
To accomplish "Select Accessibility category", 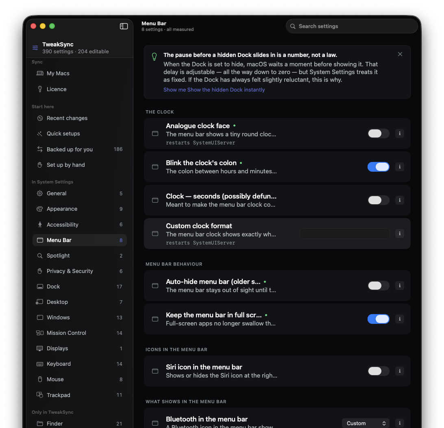I will pyautogui.click(x=80, y=225).
